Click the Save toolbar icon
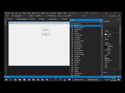The height and width of the screenshot is (93, 125). click(18, 16)
